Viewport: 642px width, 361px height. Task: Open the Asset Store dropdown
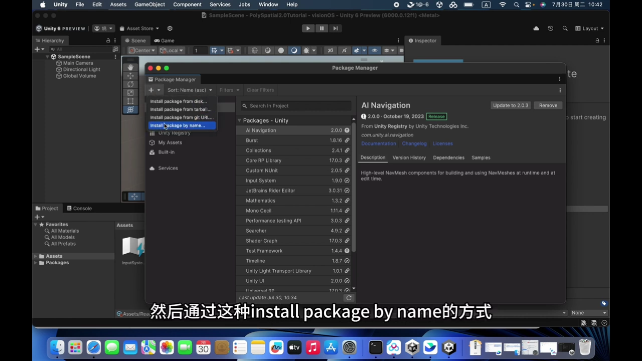click(139, 29)
